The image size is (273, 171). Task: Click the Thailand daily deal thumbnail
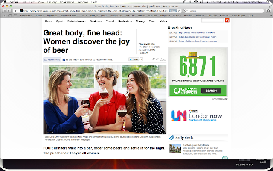pyautogui.click(x=175, y=148)
